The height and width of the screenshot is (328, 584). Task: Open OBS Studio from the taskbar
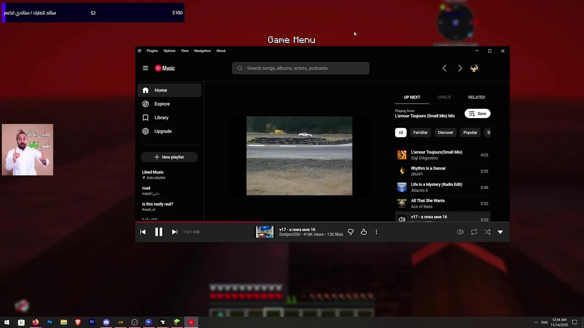click(x=135, y=322)
